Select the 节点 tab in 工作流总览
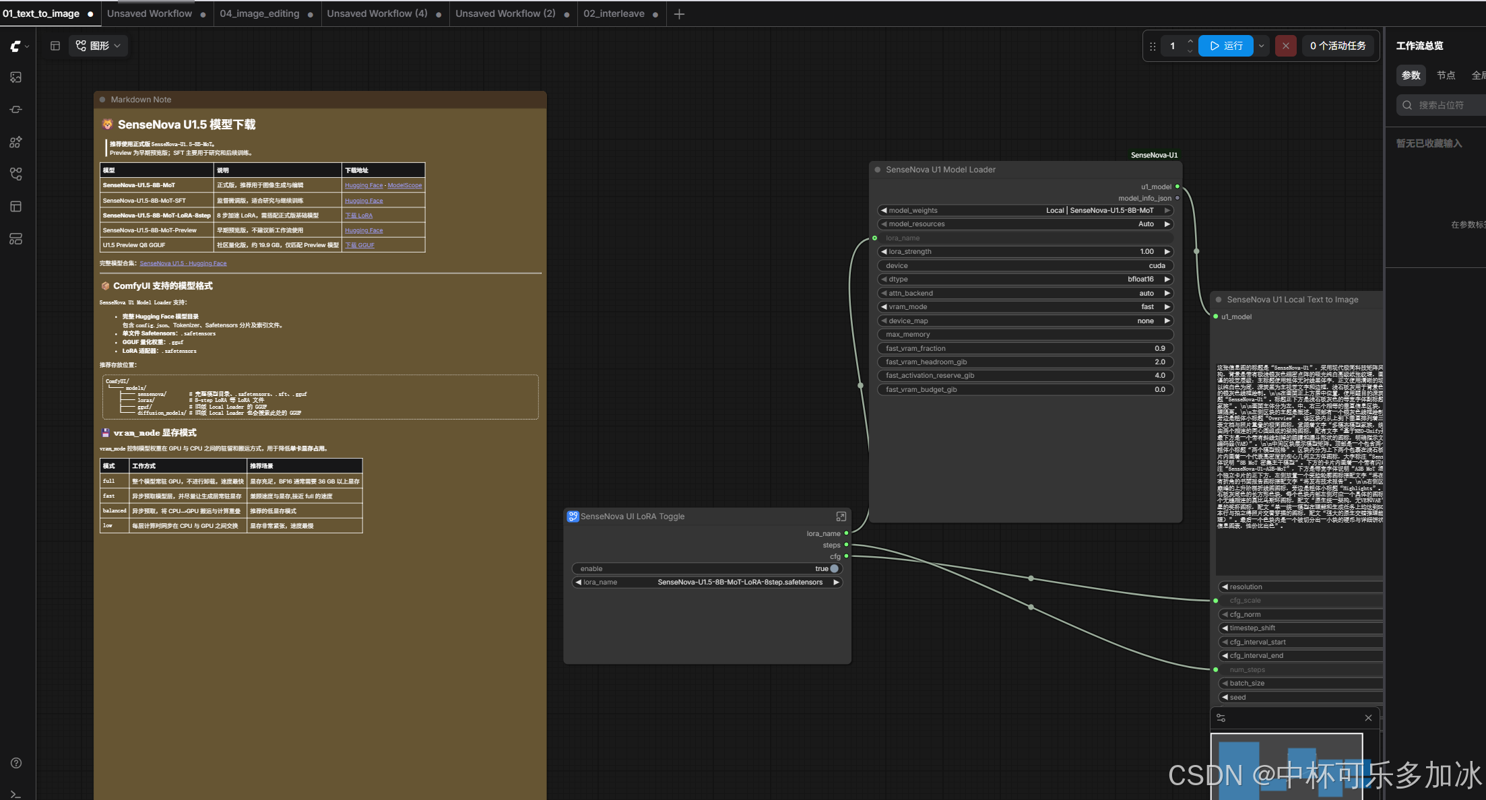Viewport: 1486px width, 800px height. tap(1446, 75)
